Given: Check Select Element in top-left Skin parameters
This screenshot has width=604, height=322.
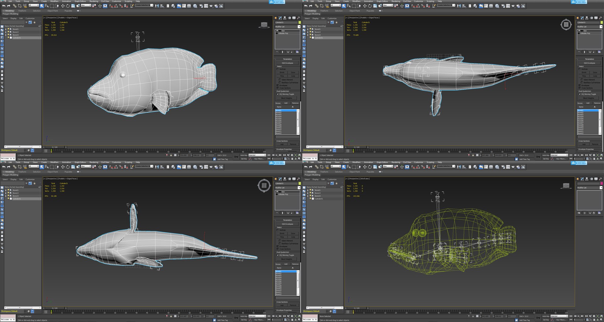Looking at the screenshot, I should tap(280, 80).
